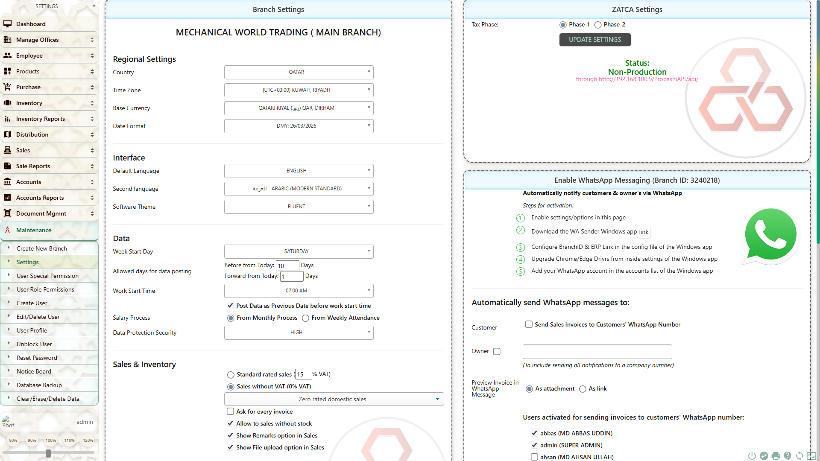
Task: Click the Purchase cart icon
Action: click(x=7, y=87)
